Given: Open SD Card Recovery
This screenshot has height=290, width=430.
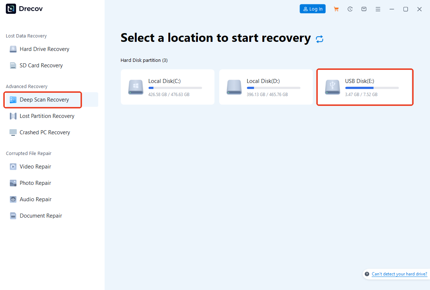Looking at the screenshot, I should tap(40, 65).
